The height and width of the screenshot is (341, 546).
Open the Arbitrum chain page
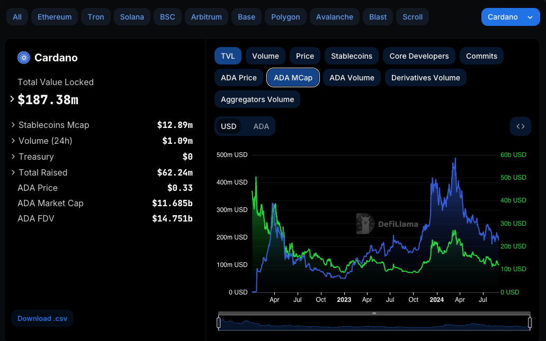(207, 17)
